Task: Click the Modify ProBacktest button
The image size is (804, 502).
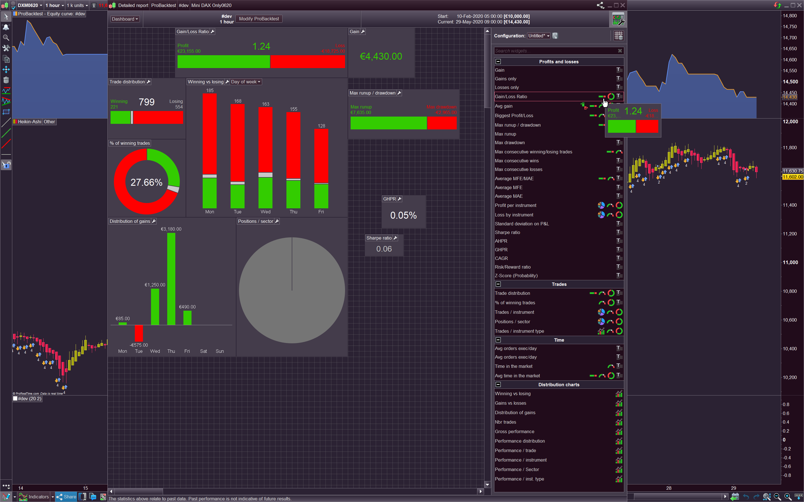Action: [259, 19]
